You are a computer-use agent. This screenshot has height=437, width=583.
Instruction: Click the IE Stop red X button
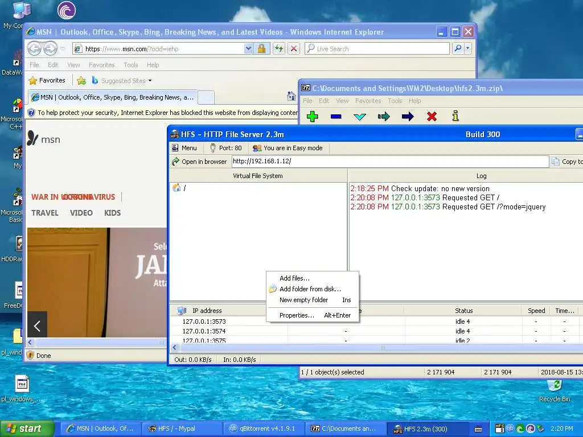(x=294, y=49)
